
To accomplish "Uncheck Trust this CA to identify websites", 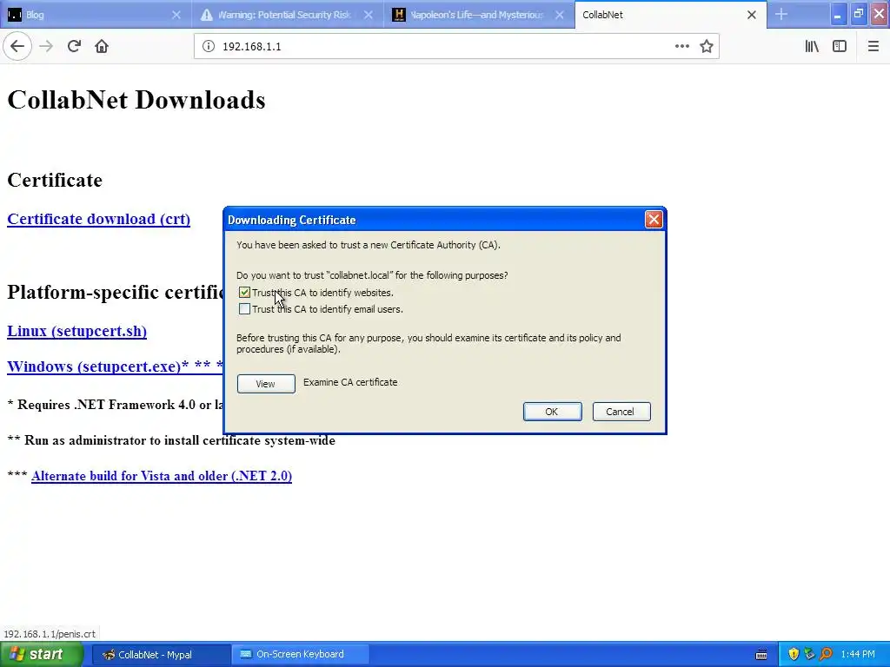I will coord(244,293).
